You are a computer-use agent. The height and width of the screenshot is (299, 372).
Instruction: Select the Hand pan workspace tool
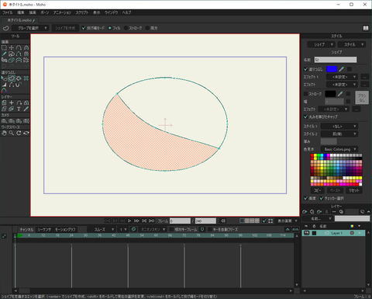pyautogui.click(x=4, y=133)
